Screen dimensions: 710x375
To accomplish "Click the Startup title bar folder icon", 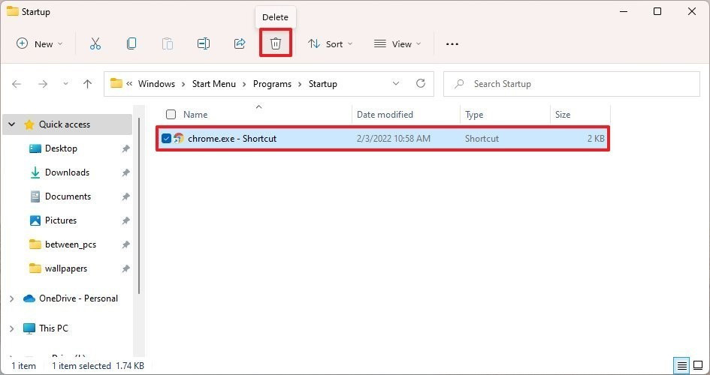I will (12, 10).
